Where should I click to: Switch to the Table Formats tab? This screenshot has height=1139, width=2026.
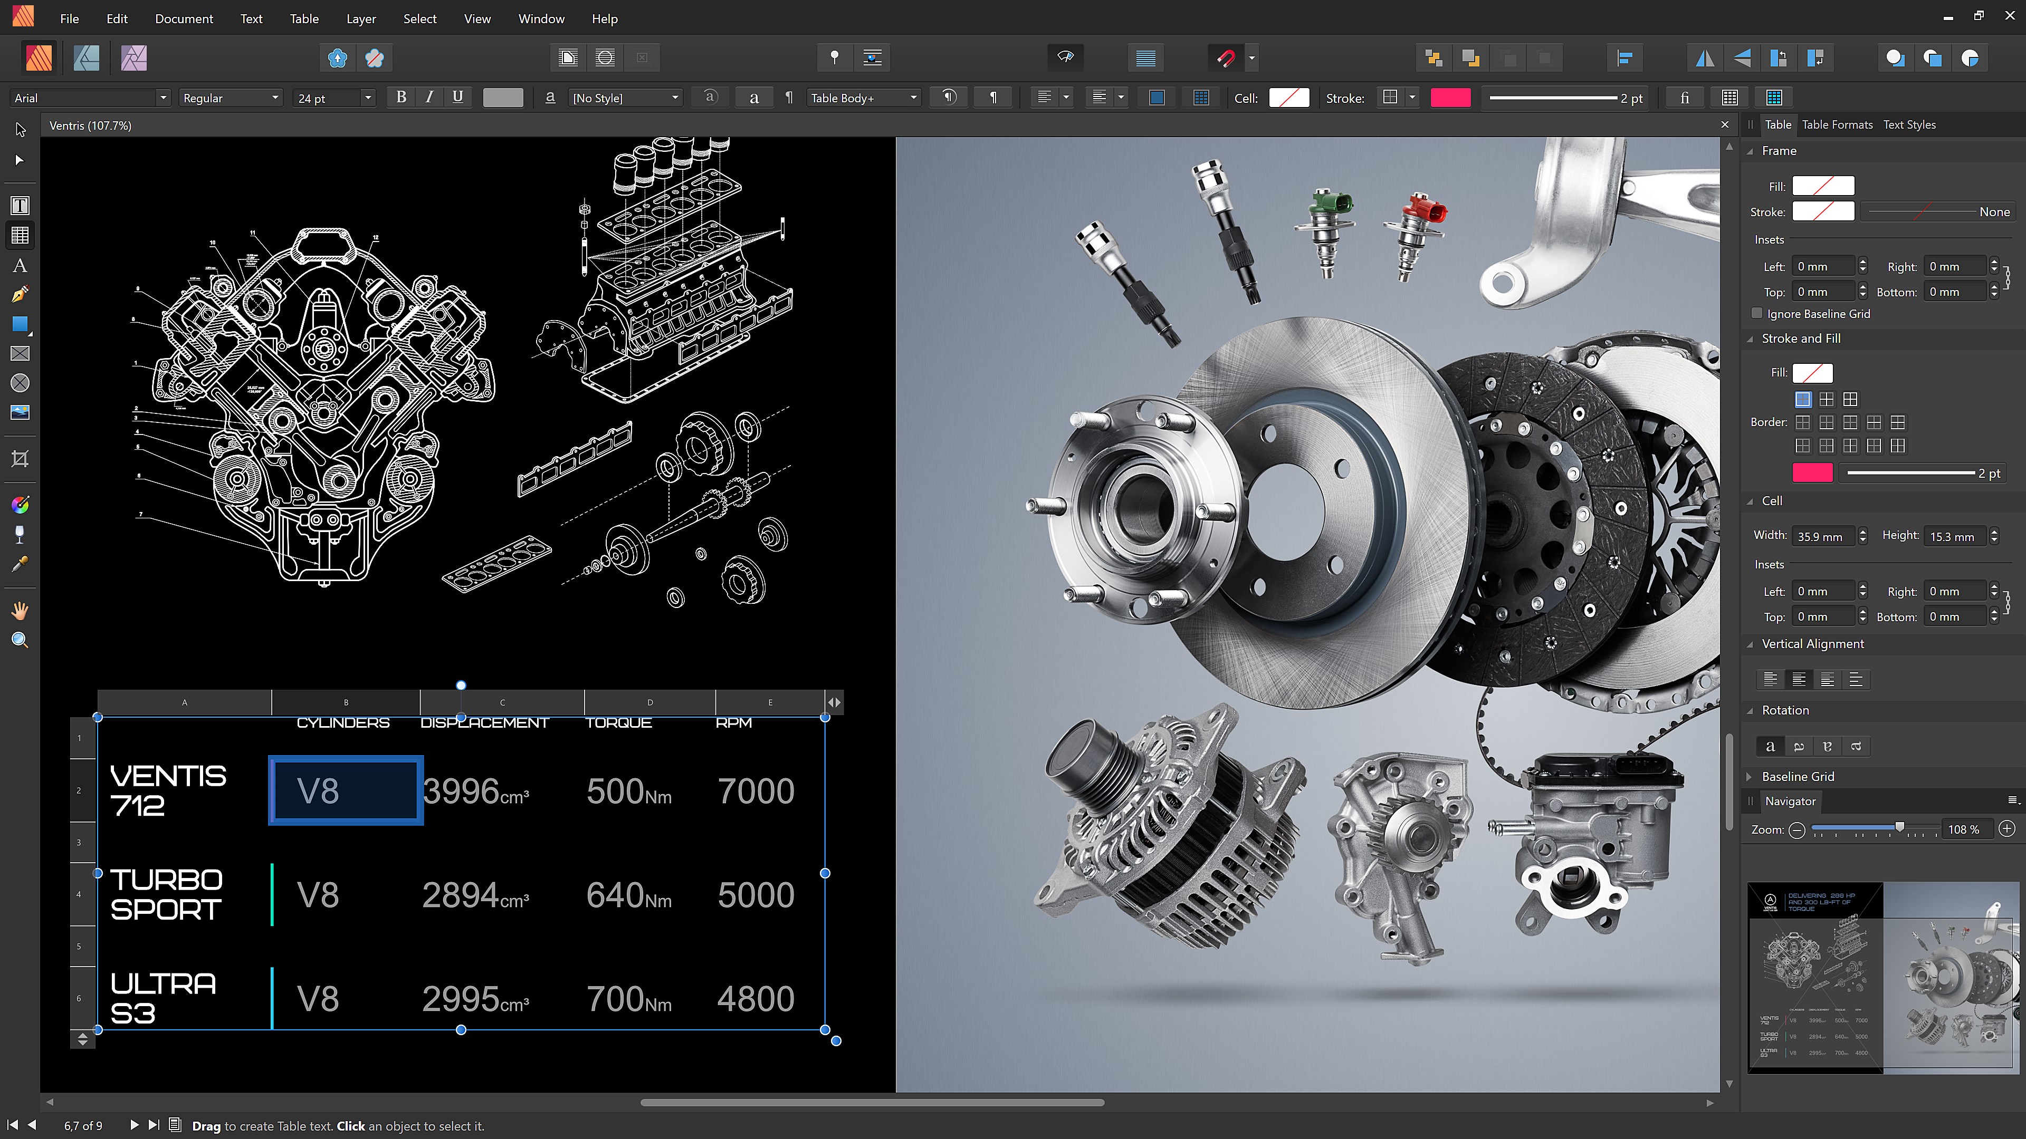pos(1837,124)
